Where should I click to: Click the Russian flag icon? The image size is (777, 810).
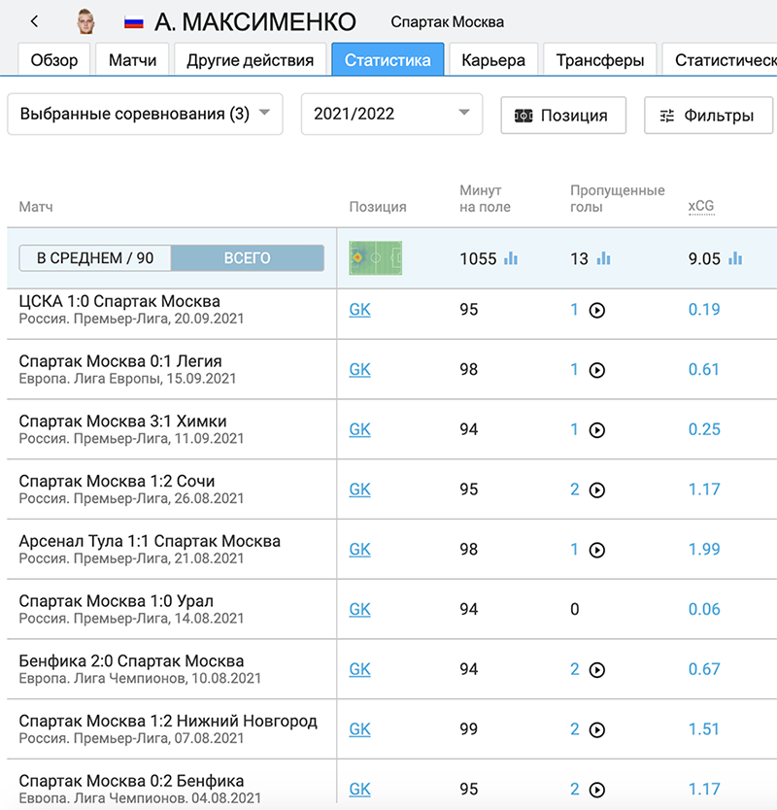click(x=134, y=22)
